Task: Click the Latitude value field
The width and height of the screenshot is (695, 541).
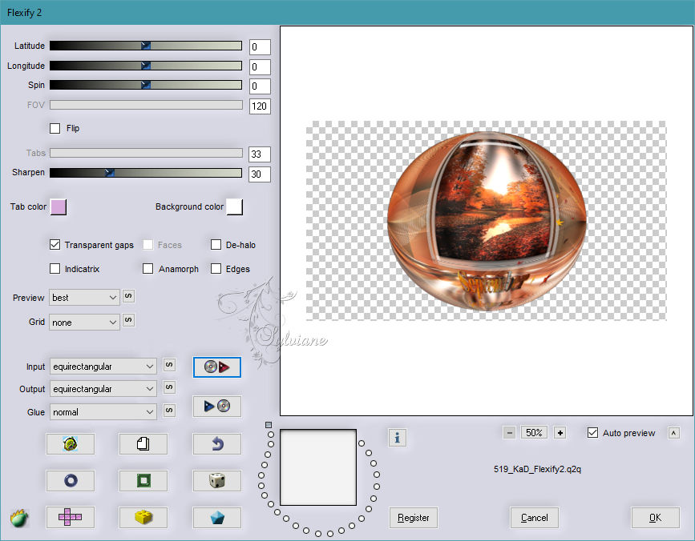Action: (260, 47)
